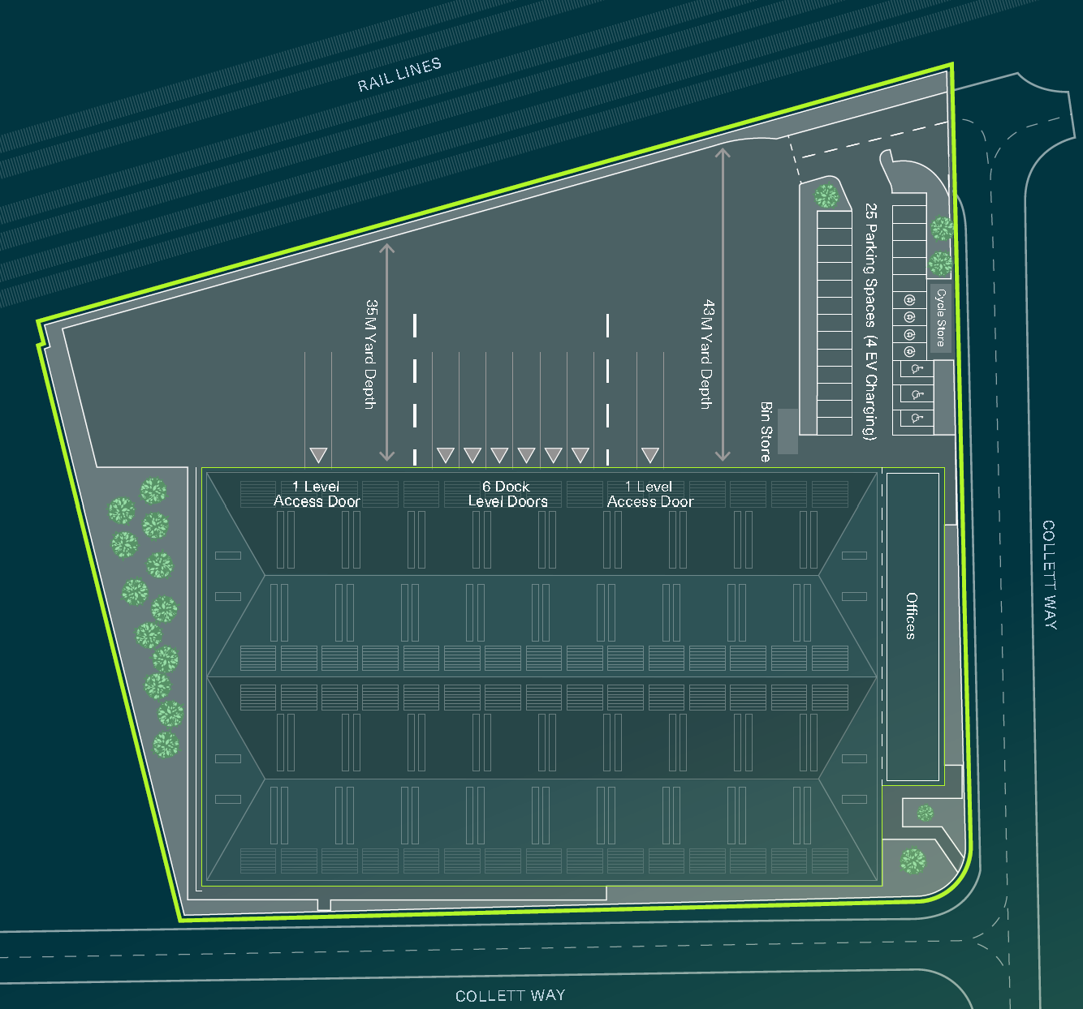Click the topmost EV charging bay symbol
This screenshot has width=1083, height=1009.
pos(909,299)
